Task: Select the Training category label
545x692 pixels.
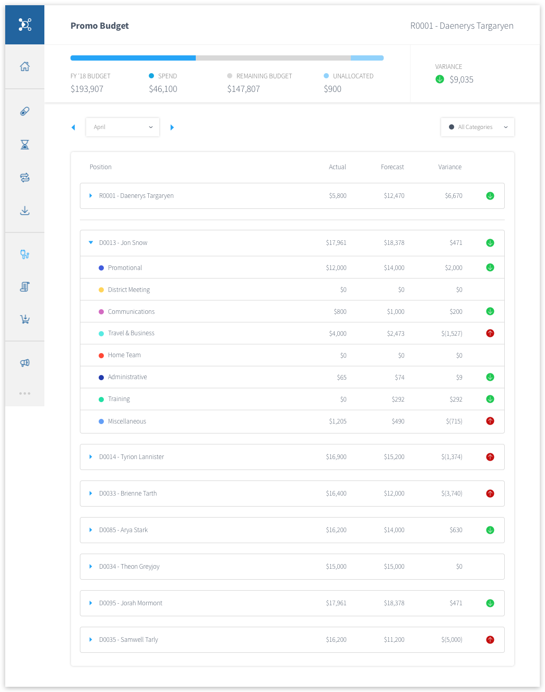Action: pyautogui.click(x=119, y=399)
